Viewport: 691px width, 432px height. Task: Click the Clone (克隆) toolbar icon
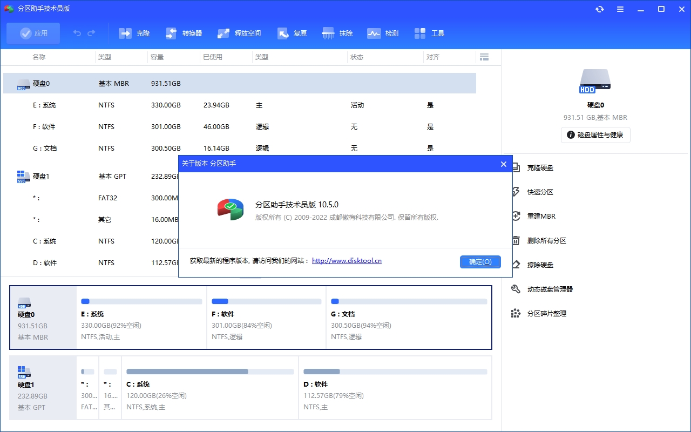click(126, 33)
